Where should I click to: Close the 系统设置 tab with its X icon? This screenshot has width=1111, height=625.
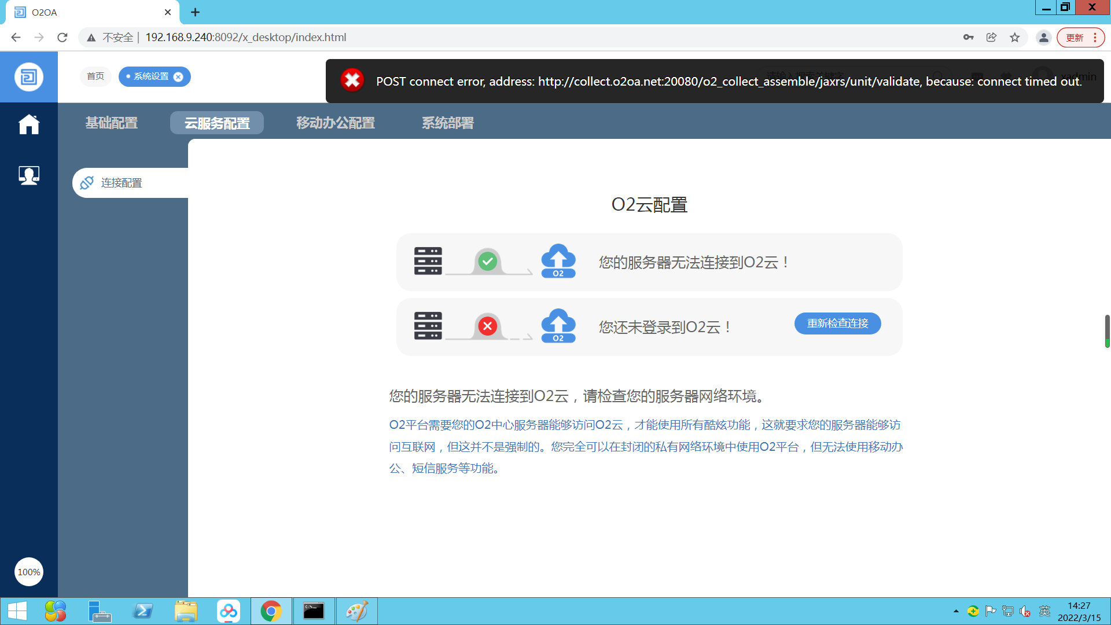coord(178,77)
